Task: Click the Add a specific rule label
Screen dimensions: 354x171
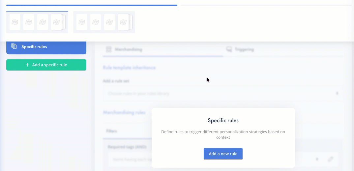Action: point(49,65)
